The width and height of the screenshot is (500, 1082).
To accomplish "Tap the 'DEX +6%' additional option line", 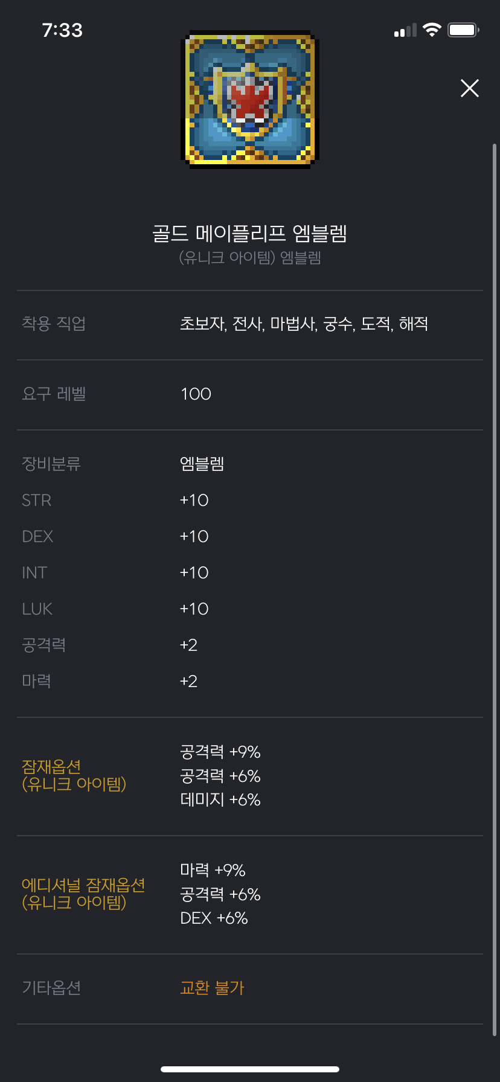I will click(213, 918).
